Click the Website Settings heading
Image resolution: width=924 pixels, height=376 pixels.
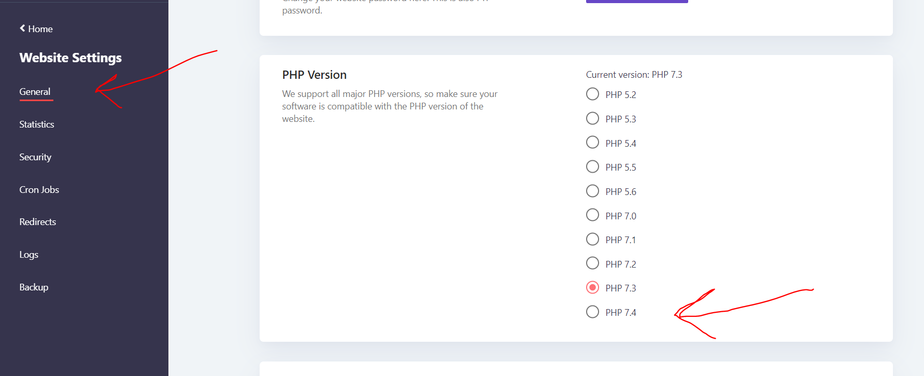(70, 58)
